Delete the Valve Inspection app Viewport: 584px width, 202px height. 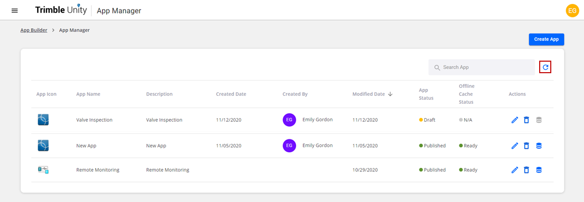526,120
